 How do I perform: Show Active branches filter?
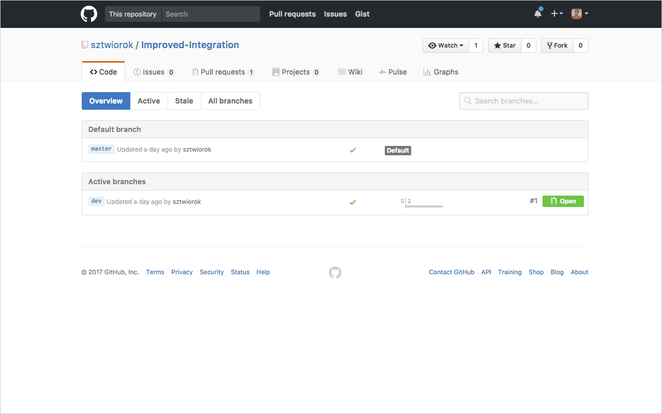[149, 101]
